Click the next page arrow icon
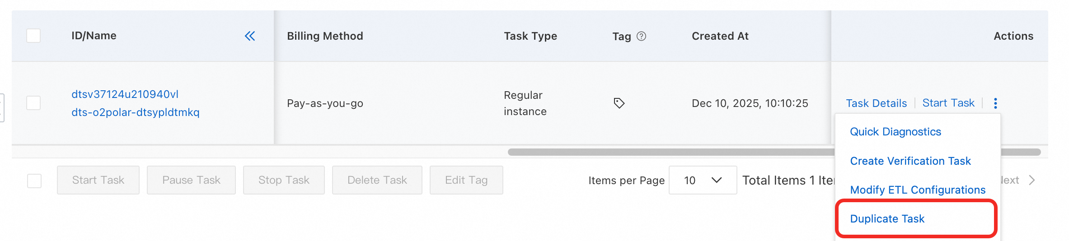Image resolution: width=1069 pixels, height=241 pixels. pyautogui.click(x=1032, y=181)
